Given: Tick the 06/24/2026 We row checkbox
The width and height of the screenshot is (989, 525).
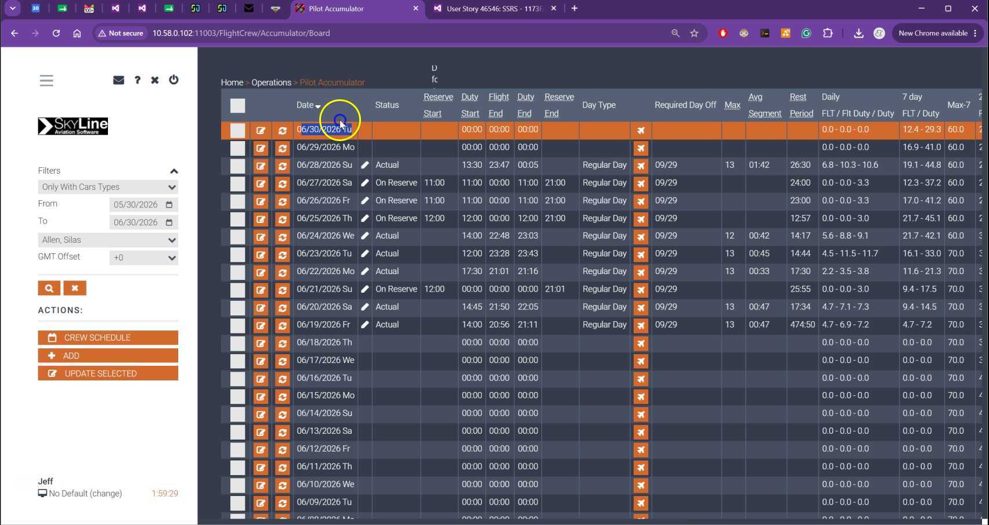Looking at the screenshot, I should click(x=237, y=237).
